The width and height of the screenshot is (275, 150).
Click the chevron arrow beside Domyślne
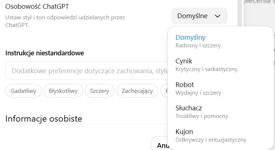tap(218, 16)
